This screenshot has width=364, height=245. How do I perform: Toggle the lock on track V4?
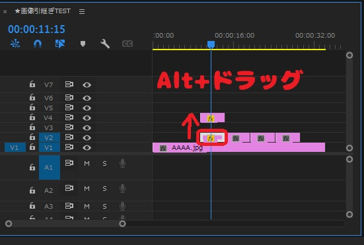(32, 117)
